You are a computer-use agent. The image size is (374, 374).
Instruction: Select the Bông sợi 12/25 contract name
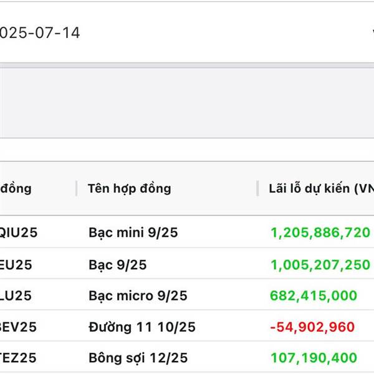coord(138,358)
